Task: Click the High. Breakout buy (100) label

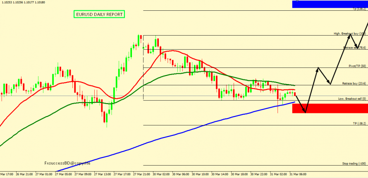Action: point(350,34)
